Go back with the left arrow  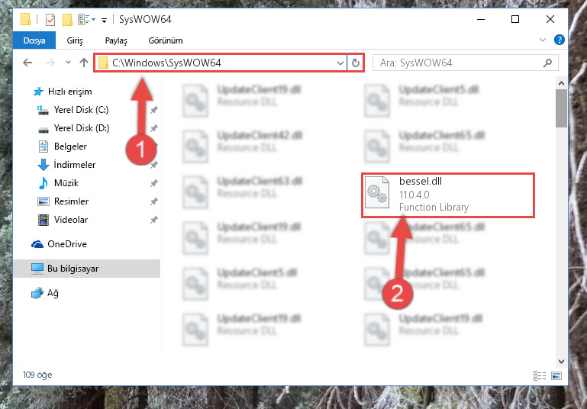[27, 63]
